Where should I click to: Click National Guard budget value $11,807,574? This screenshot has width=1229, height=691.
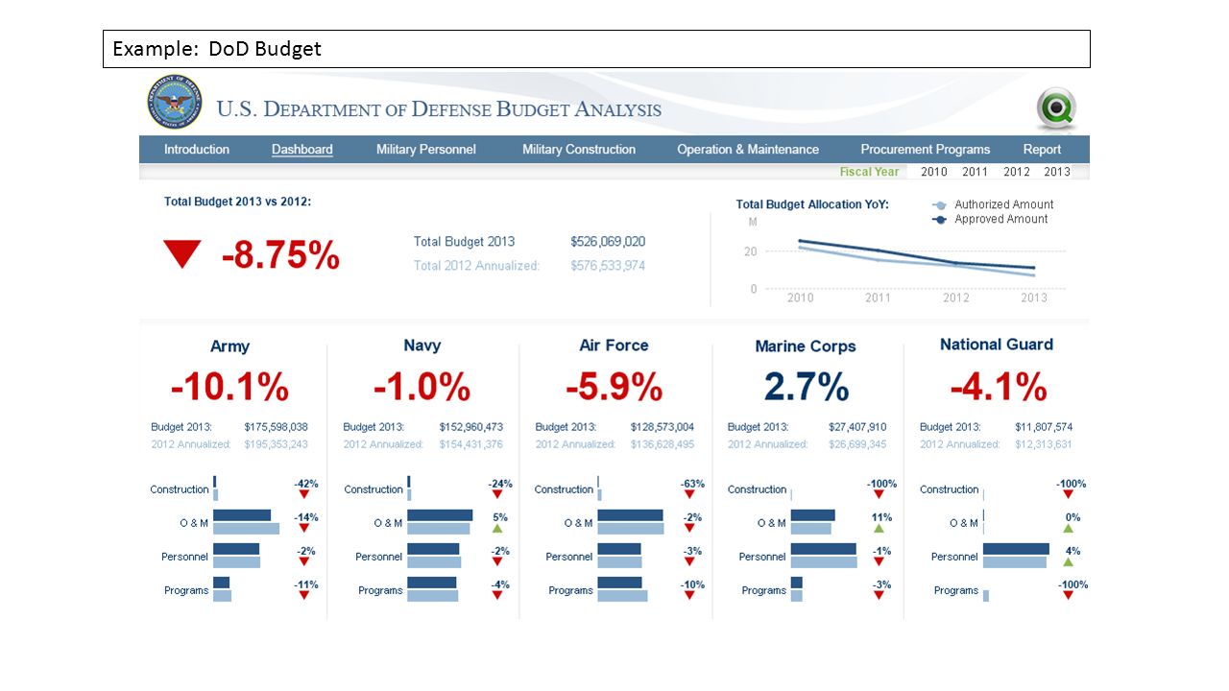pos(1044,427)
